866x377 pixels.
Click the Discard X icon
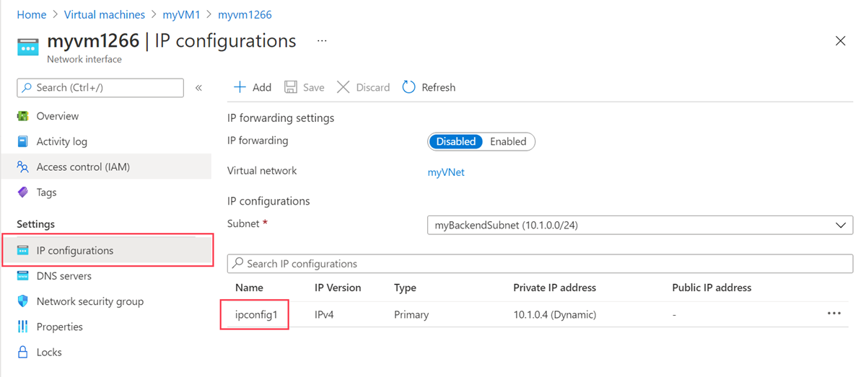(x=344, y=87)
